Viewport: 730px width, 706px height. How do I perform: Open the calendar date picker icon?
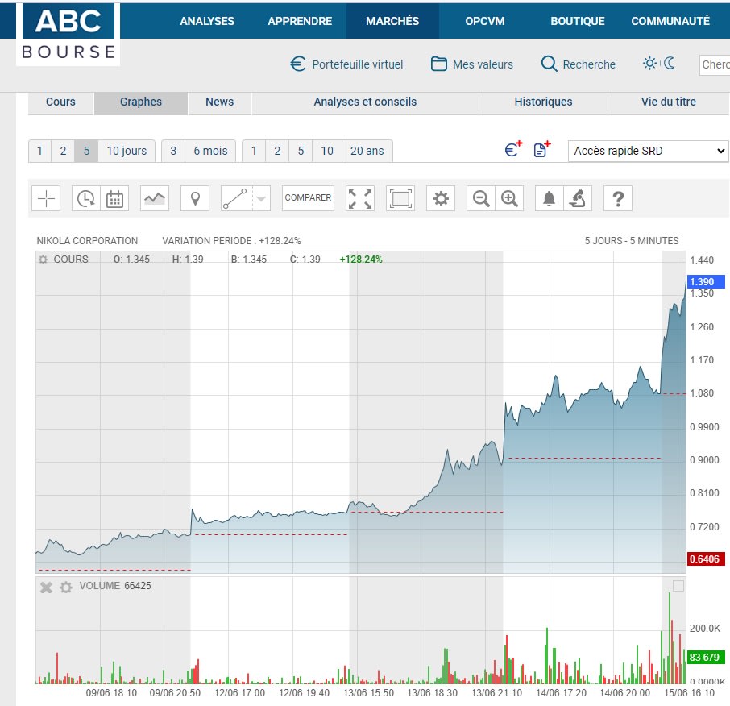[114, 198]
